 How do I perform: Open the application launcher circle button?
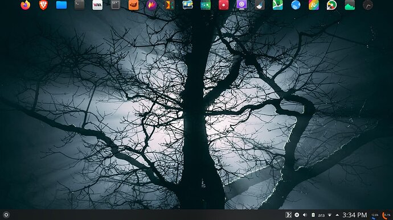click(6, 215)
